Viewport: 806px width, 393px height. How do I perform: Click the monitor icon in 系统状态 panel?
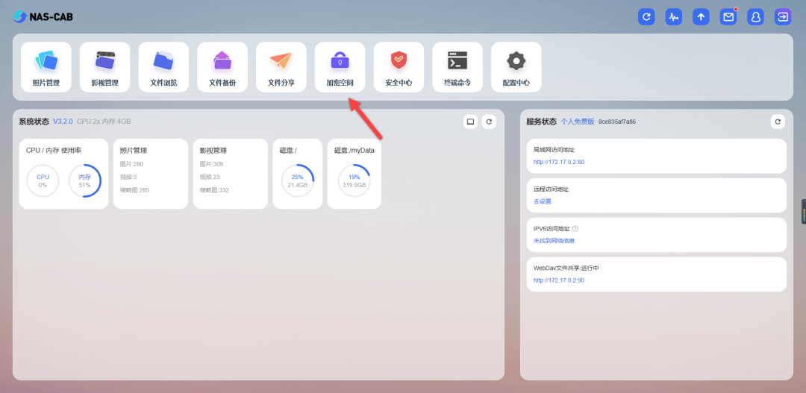click(470, 122)
